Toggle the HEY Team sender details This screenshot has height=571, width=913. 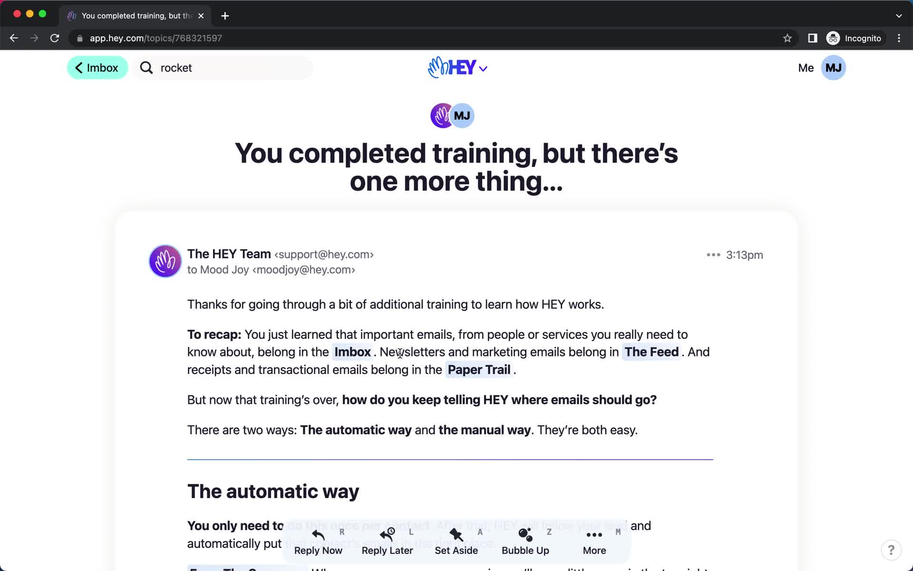tap(229, 254)
